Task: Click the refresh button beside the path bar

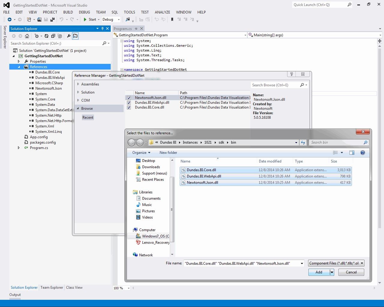Action: pos(303,142)
